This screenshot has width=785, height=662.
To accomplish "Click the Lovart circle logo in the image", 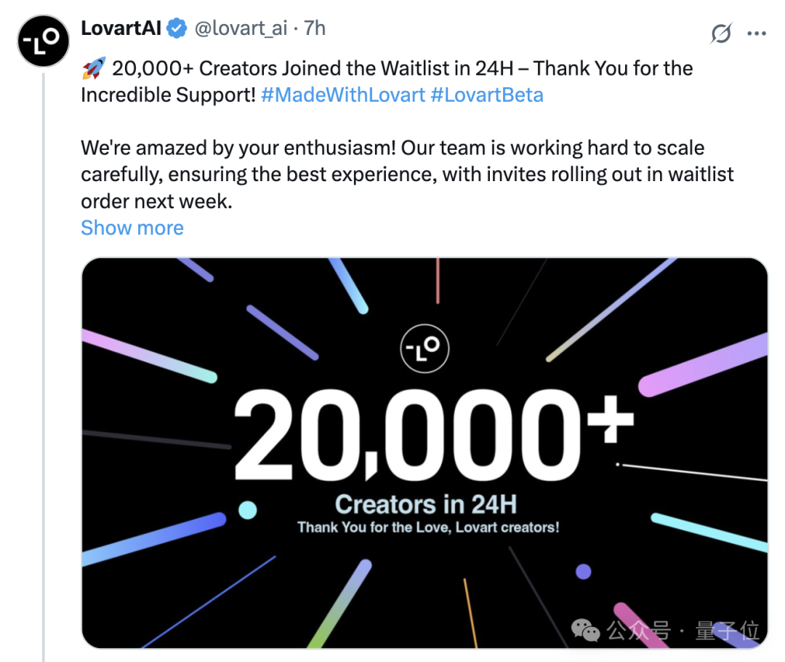I will click(x=424, y=348).
